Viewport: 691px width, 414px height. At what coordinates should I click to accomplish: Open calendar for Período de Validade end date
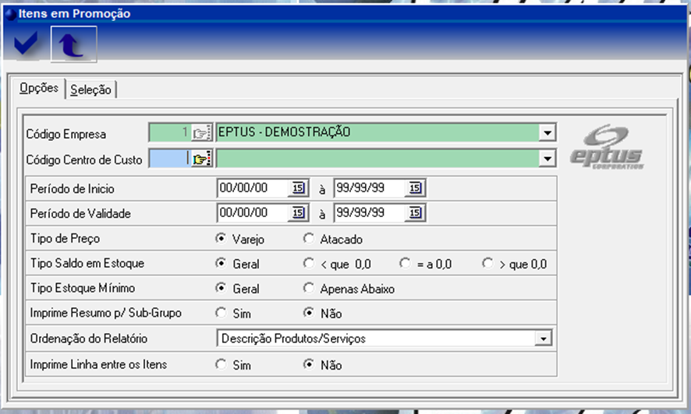coord(415,213)
